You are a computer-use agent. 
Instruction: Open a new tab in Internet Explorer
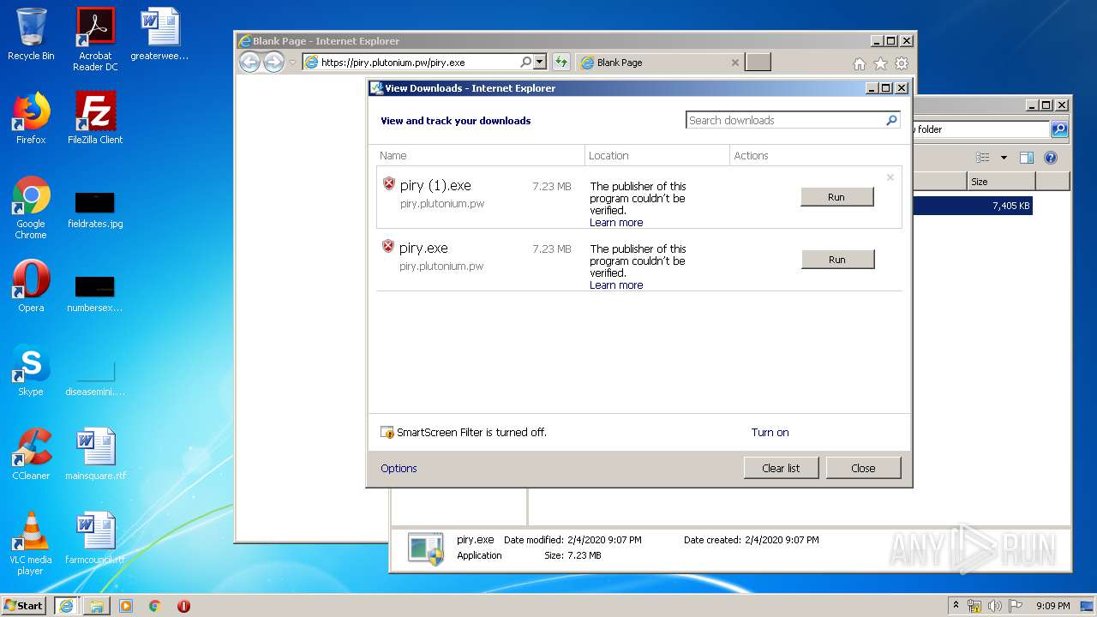[x=758, y=62]
